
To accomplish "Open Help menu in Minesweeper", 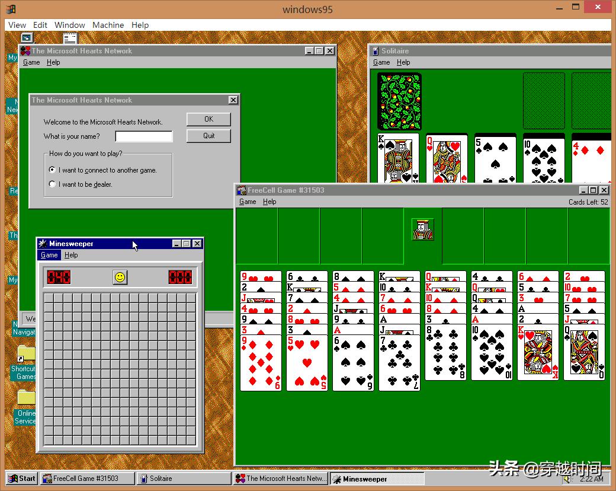I will click(71, 255).
